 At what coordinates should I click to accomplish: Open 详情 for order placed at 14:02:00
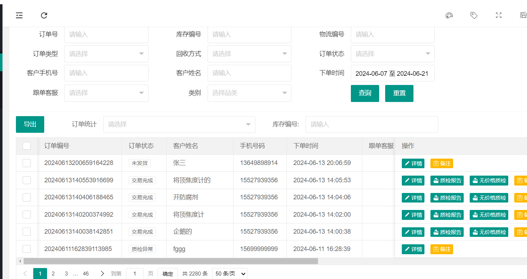413,215
